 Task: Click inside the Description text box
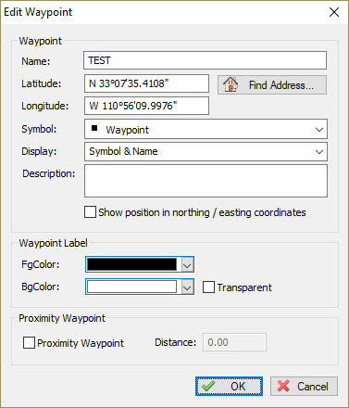(206, 181)
